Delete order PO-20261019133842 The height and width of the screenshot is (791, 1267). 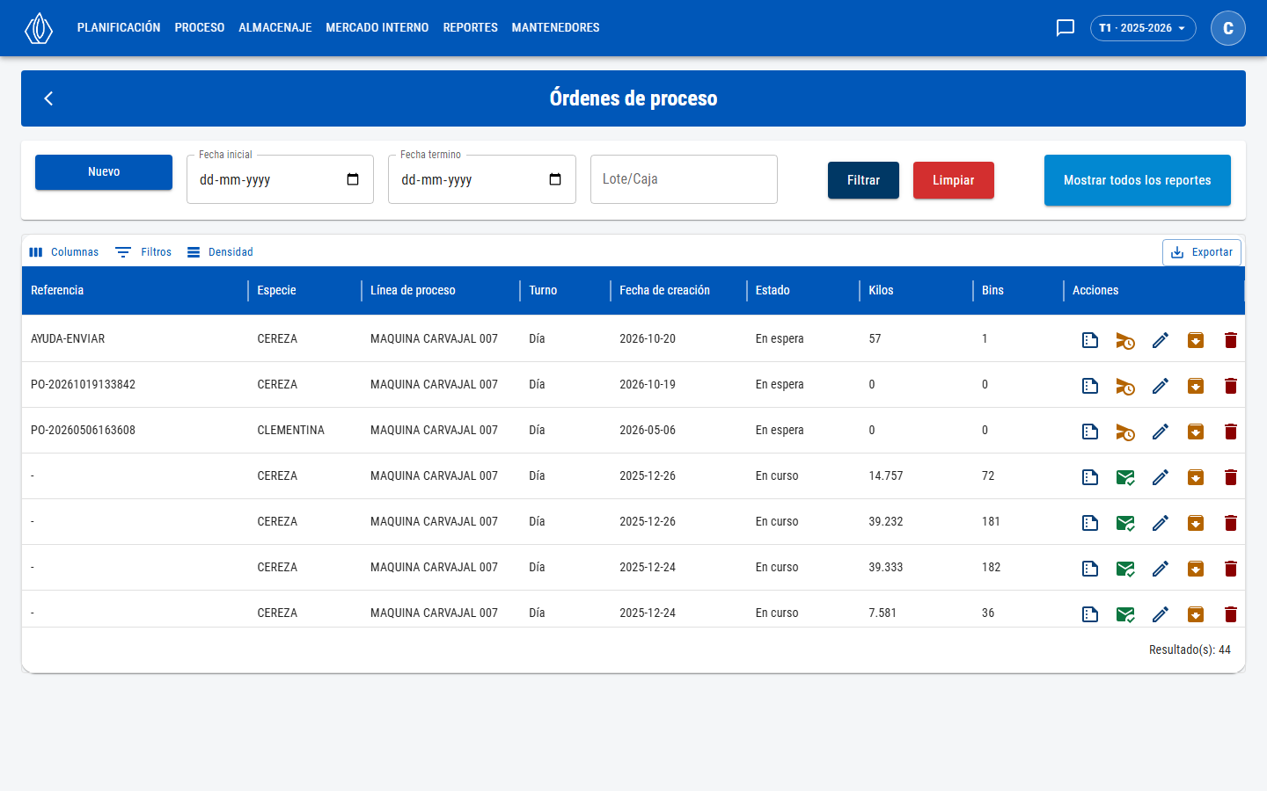[1231, 386]
